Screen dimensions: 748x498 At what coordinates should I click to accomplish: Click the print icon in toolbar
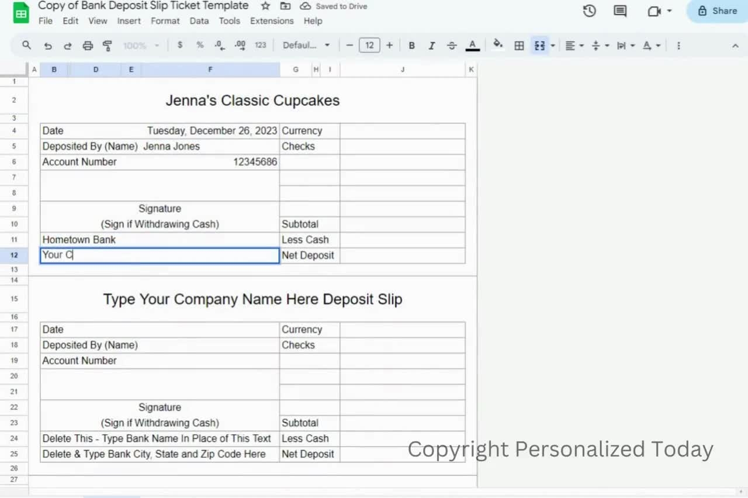pos(88,46)
